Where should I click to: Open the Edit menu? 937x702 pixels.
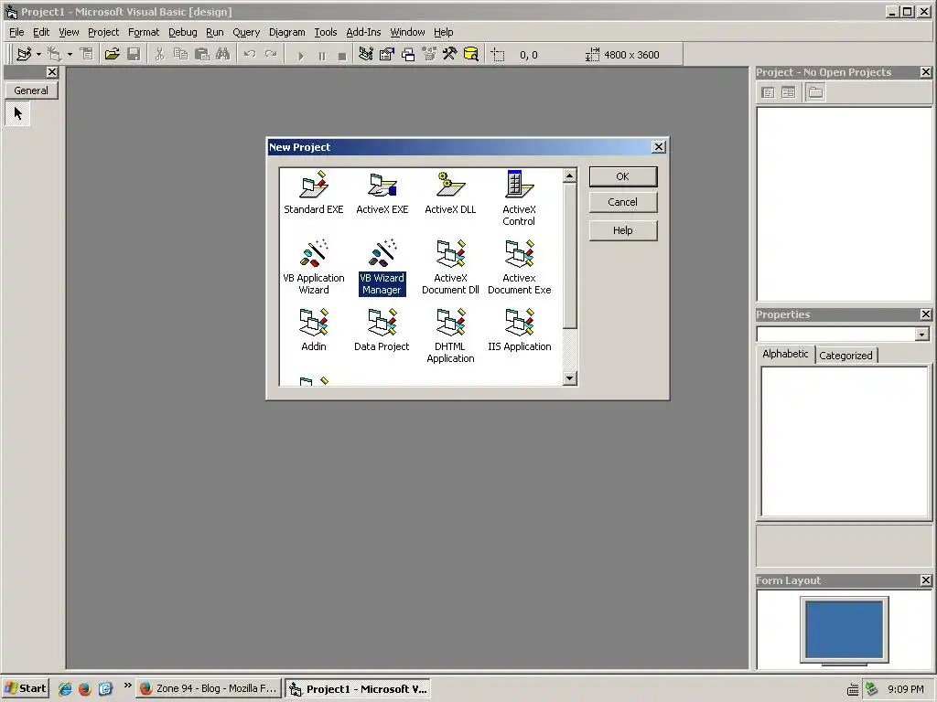tap(41, 32)
